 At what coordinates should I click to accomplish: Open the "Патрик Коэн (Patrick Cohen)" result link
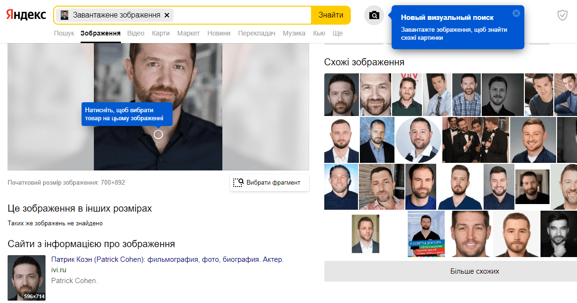(x=167, y=259)
